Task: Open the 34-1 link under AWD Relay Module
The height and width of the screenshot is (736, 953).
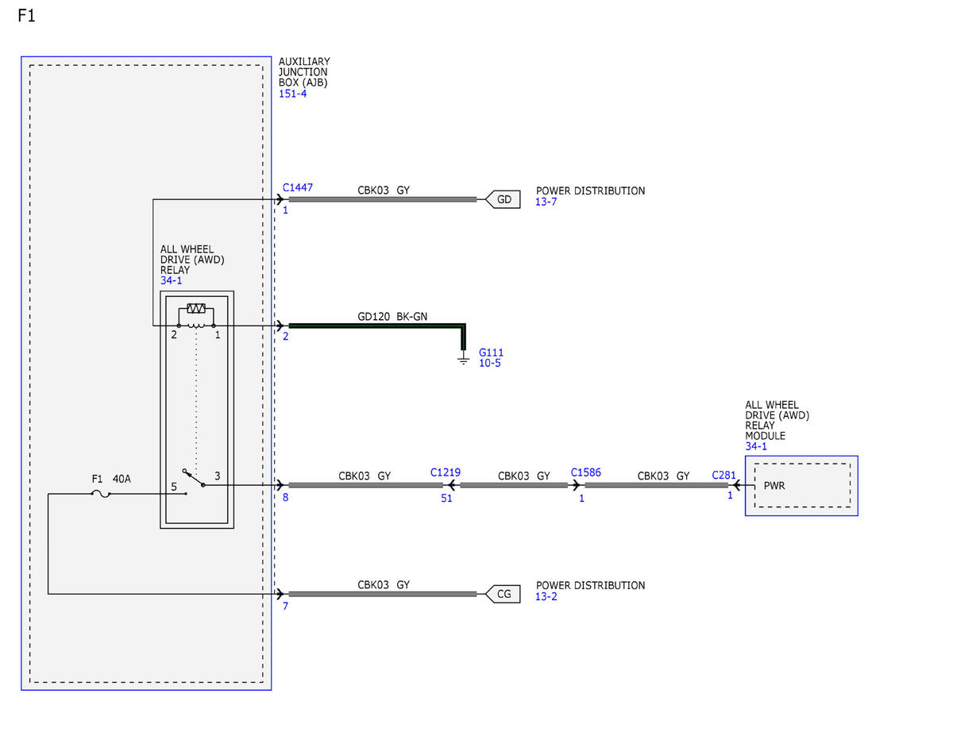Action: point(757,447)
